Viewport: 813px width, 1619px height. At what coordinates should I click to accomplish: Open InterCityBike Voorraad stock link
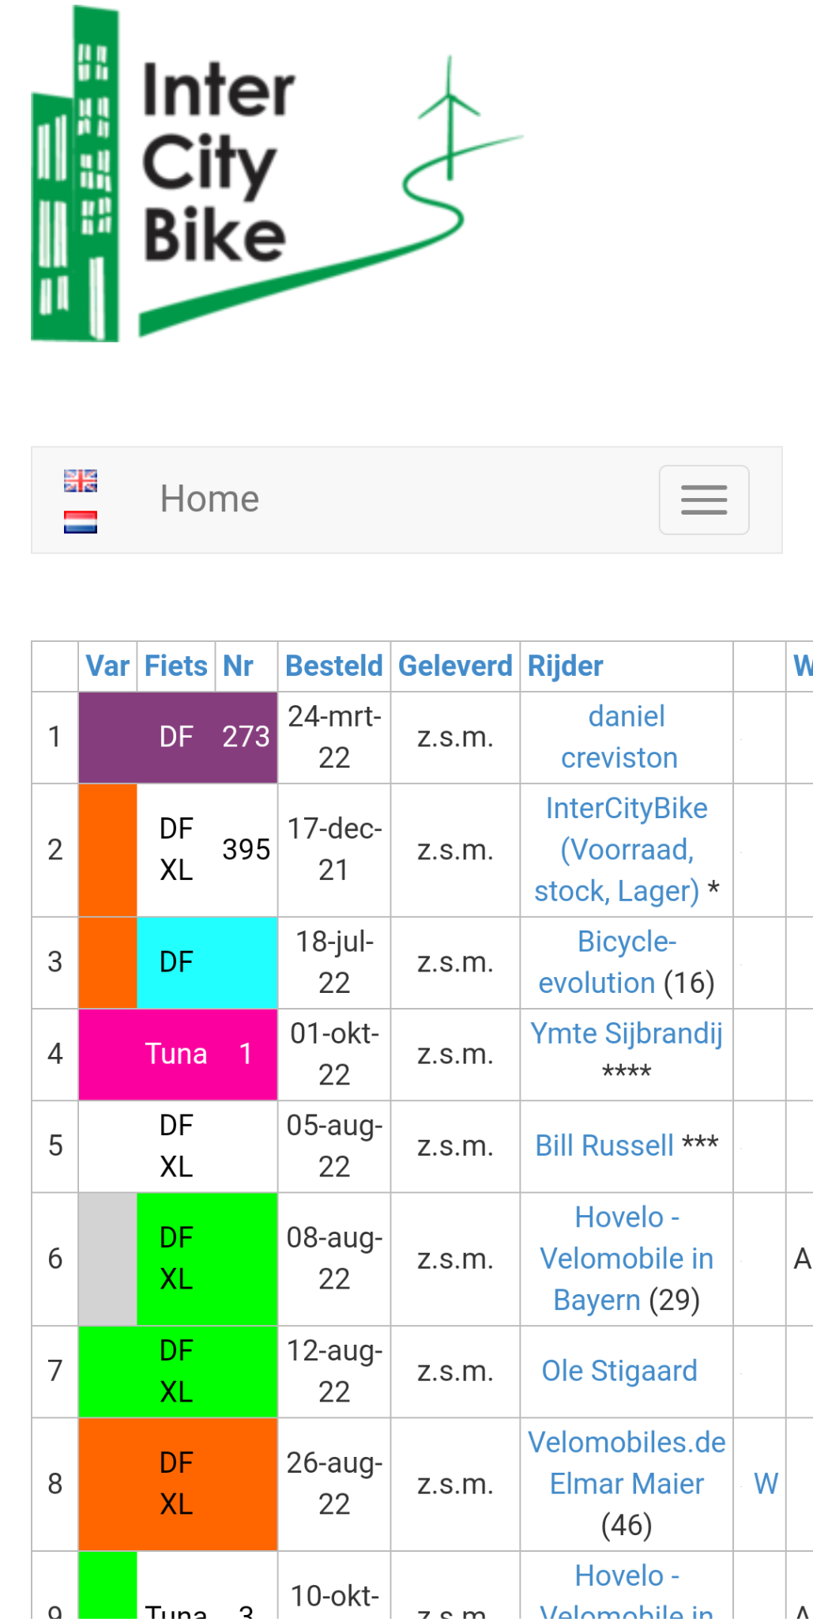[620, 849]
